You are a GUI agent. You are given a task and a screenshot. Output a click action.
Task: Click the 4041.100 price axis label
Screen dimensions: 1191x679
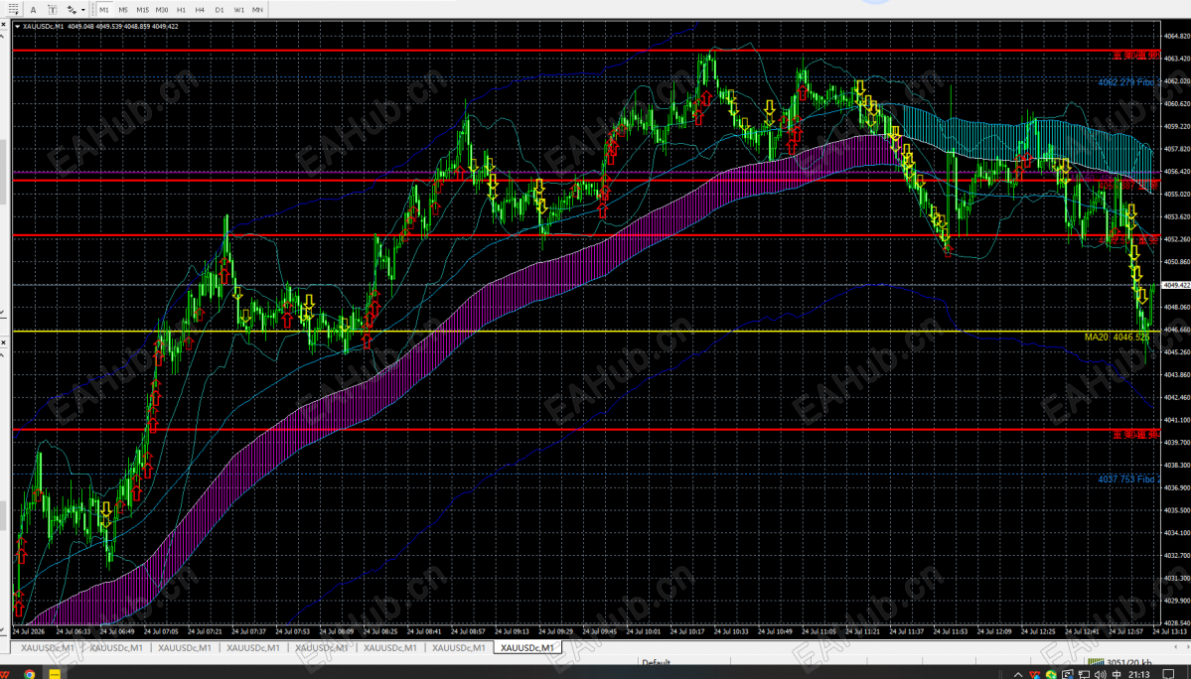[1176, 420]
